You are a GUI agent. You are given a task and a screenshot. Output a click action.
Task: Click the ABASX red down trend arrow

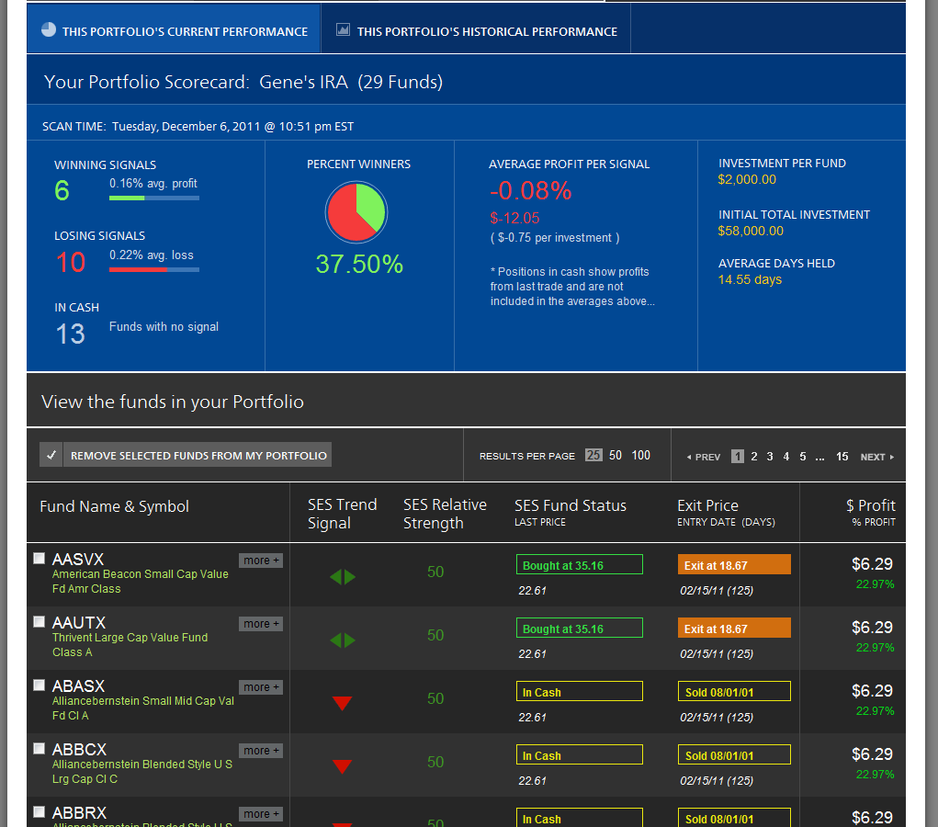pos(342,704)
